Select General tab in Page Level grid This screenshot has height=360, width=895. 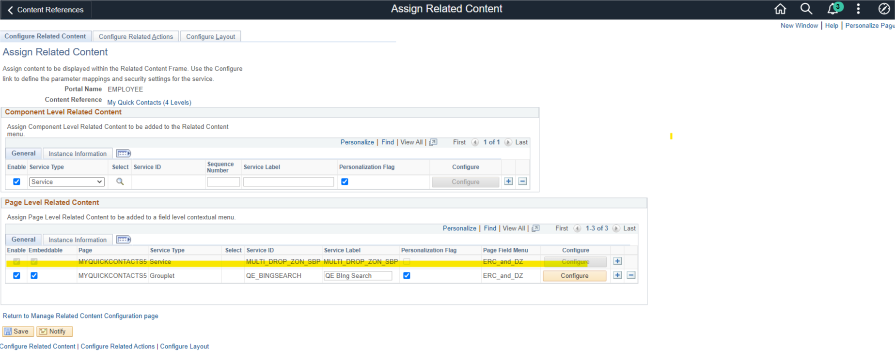pyautogui.click(x=23, y=240)
